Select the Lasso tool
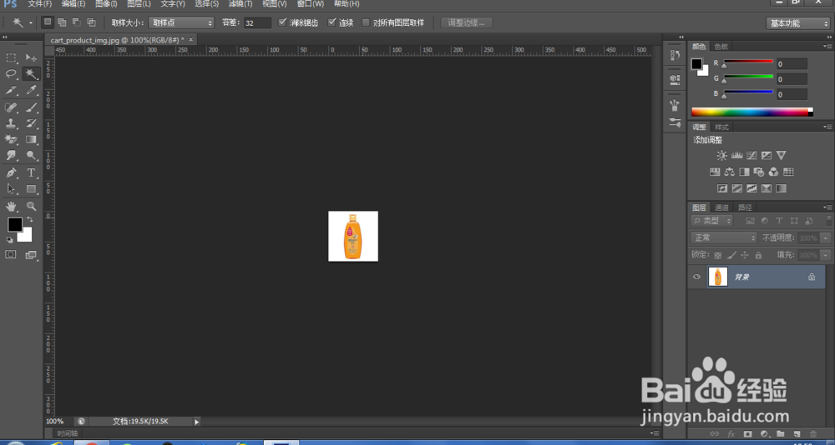 [11, 73]
